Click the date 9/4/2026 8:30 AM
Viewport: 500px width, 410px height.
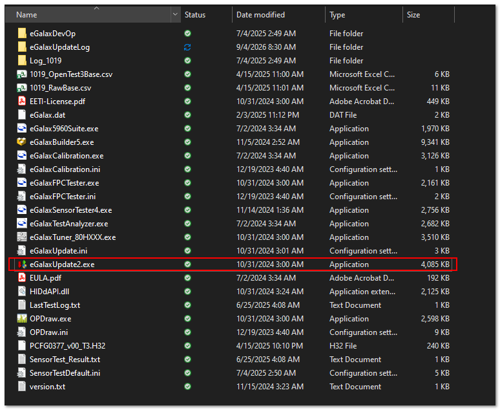(x=266, y=47)
